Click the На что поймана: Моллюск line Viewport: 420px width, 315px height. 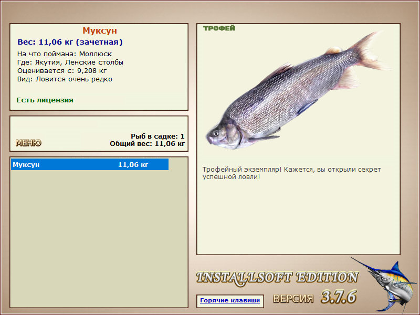click(x=65, y=54)
